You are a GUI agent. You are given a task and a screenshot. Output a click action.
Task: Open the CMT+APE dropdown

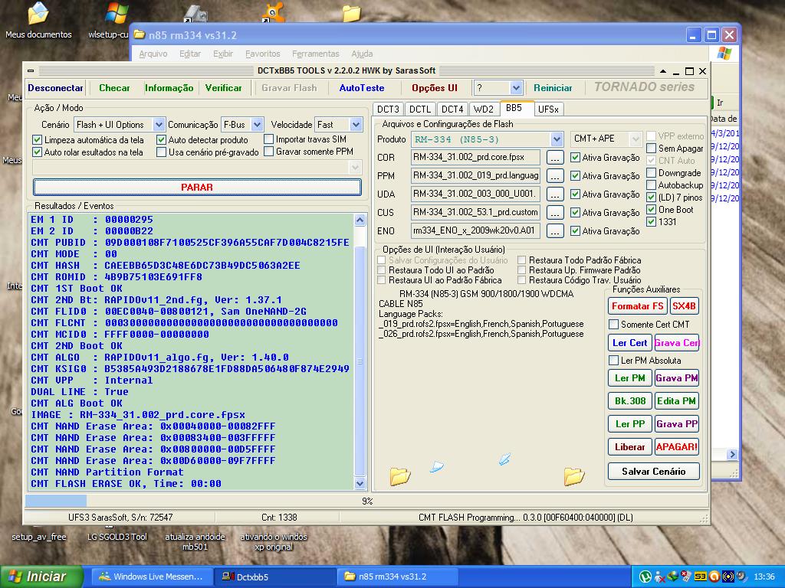coord(636,139)
